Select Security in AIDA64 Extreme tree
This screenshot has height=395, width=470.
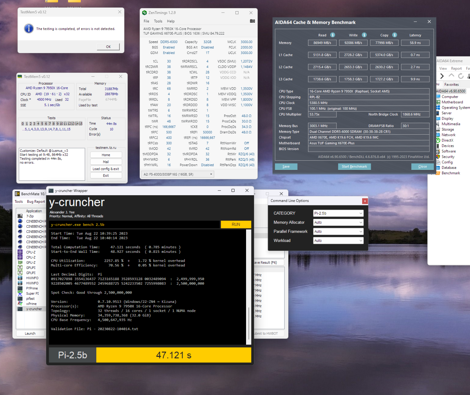[448, 157]
